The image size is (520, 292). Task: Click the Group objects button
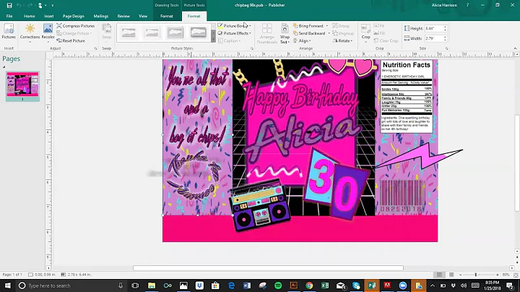(x=341, y=25)
